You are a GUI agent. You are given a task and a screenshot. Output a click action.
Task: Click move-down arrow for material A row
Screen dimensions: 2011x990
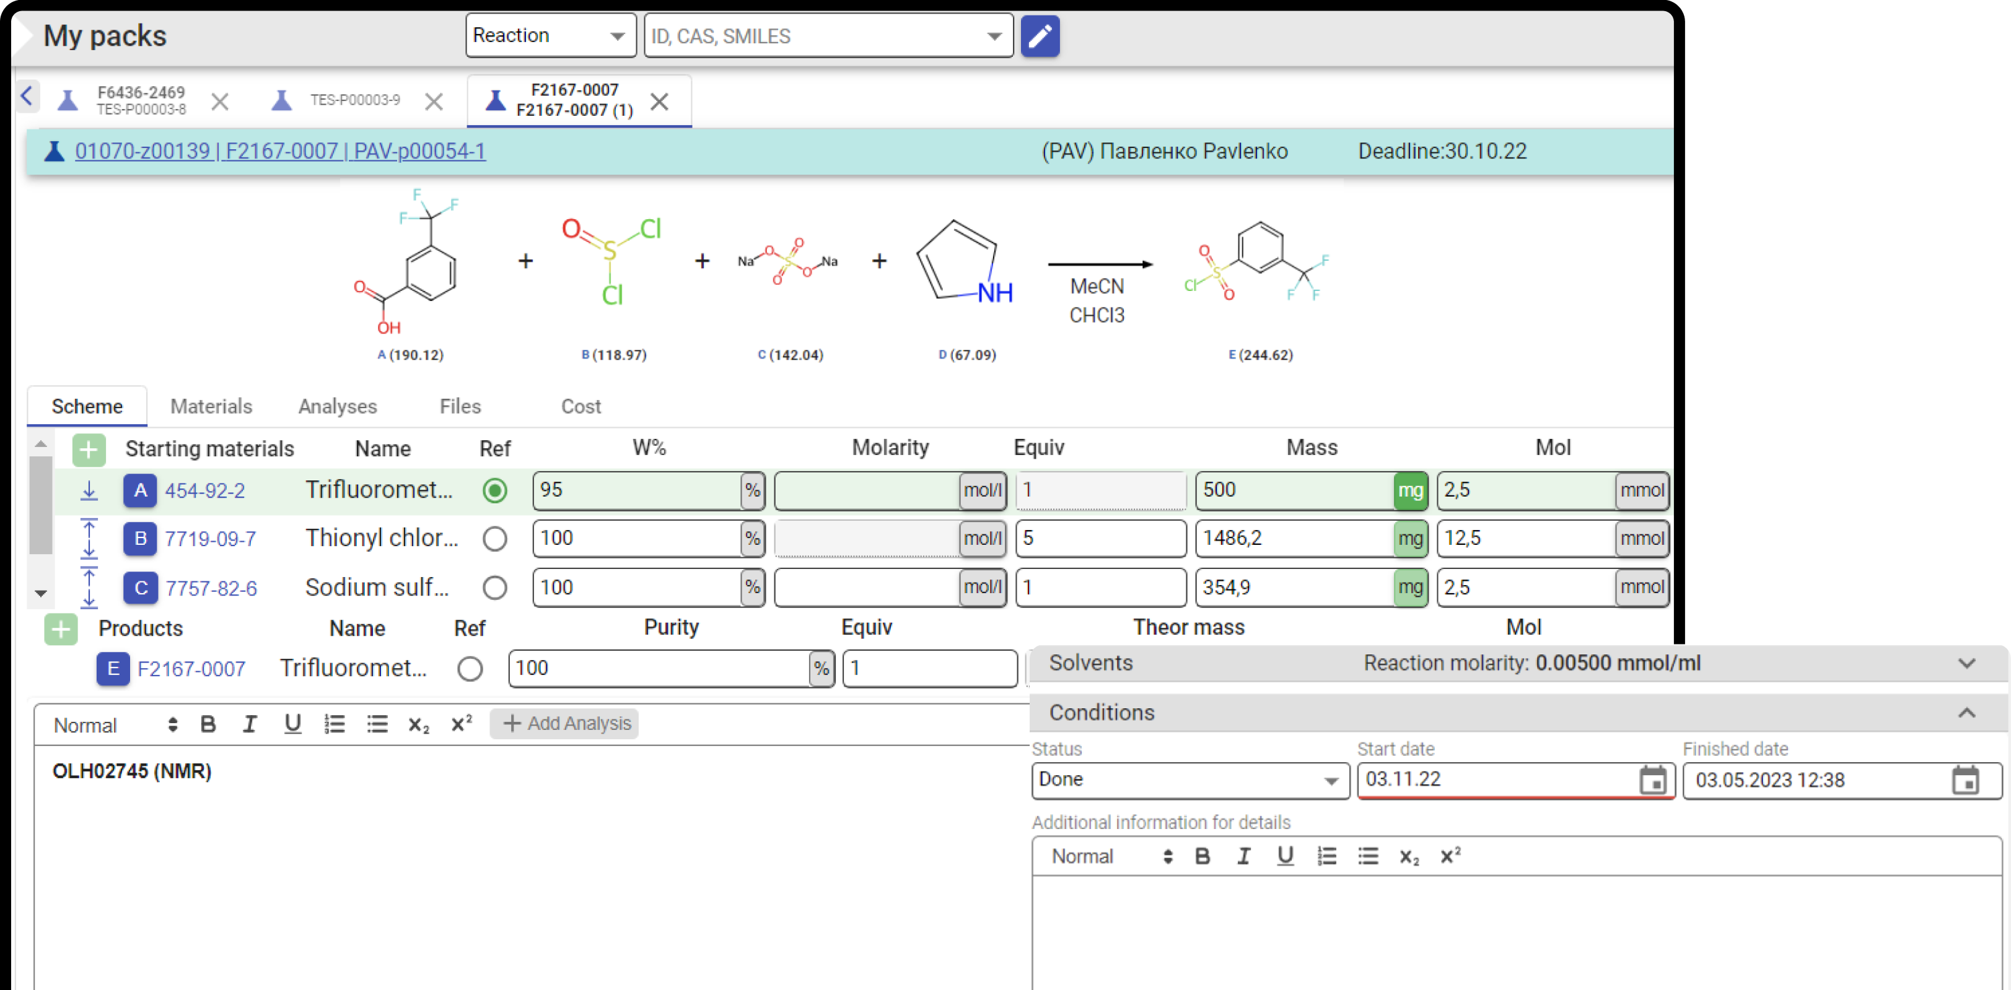[89, 491]
